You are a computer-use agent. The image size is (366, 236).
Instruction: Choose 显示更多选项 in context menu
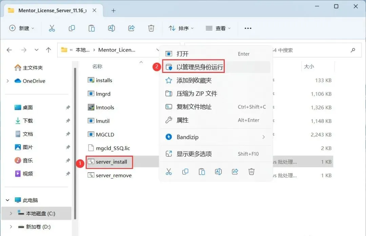(x=216, y=154)
